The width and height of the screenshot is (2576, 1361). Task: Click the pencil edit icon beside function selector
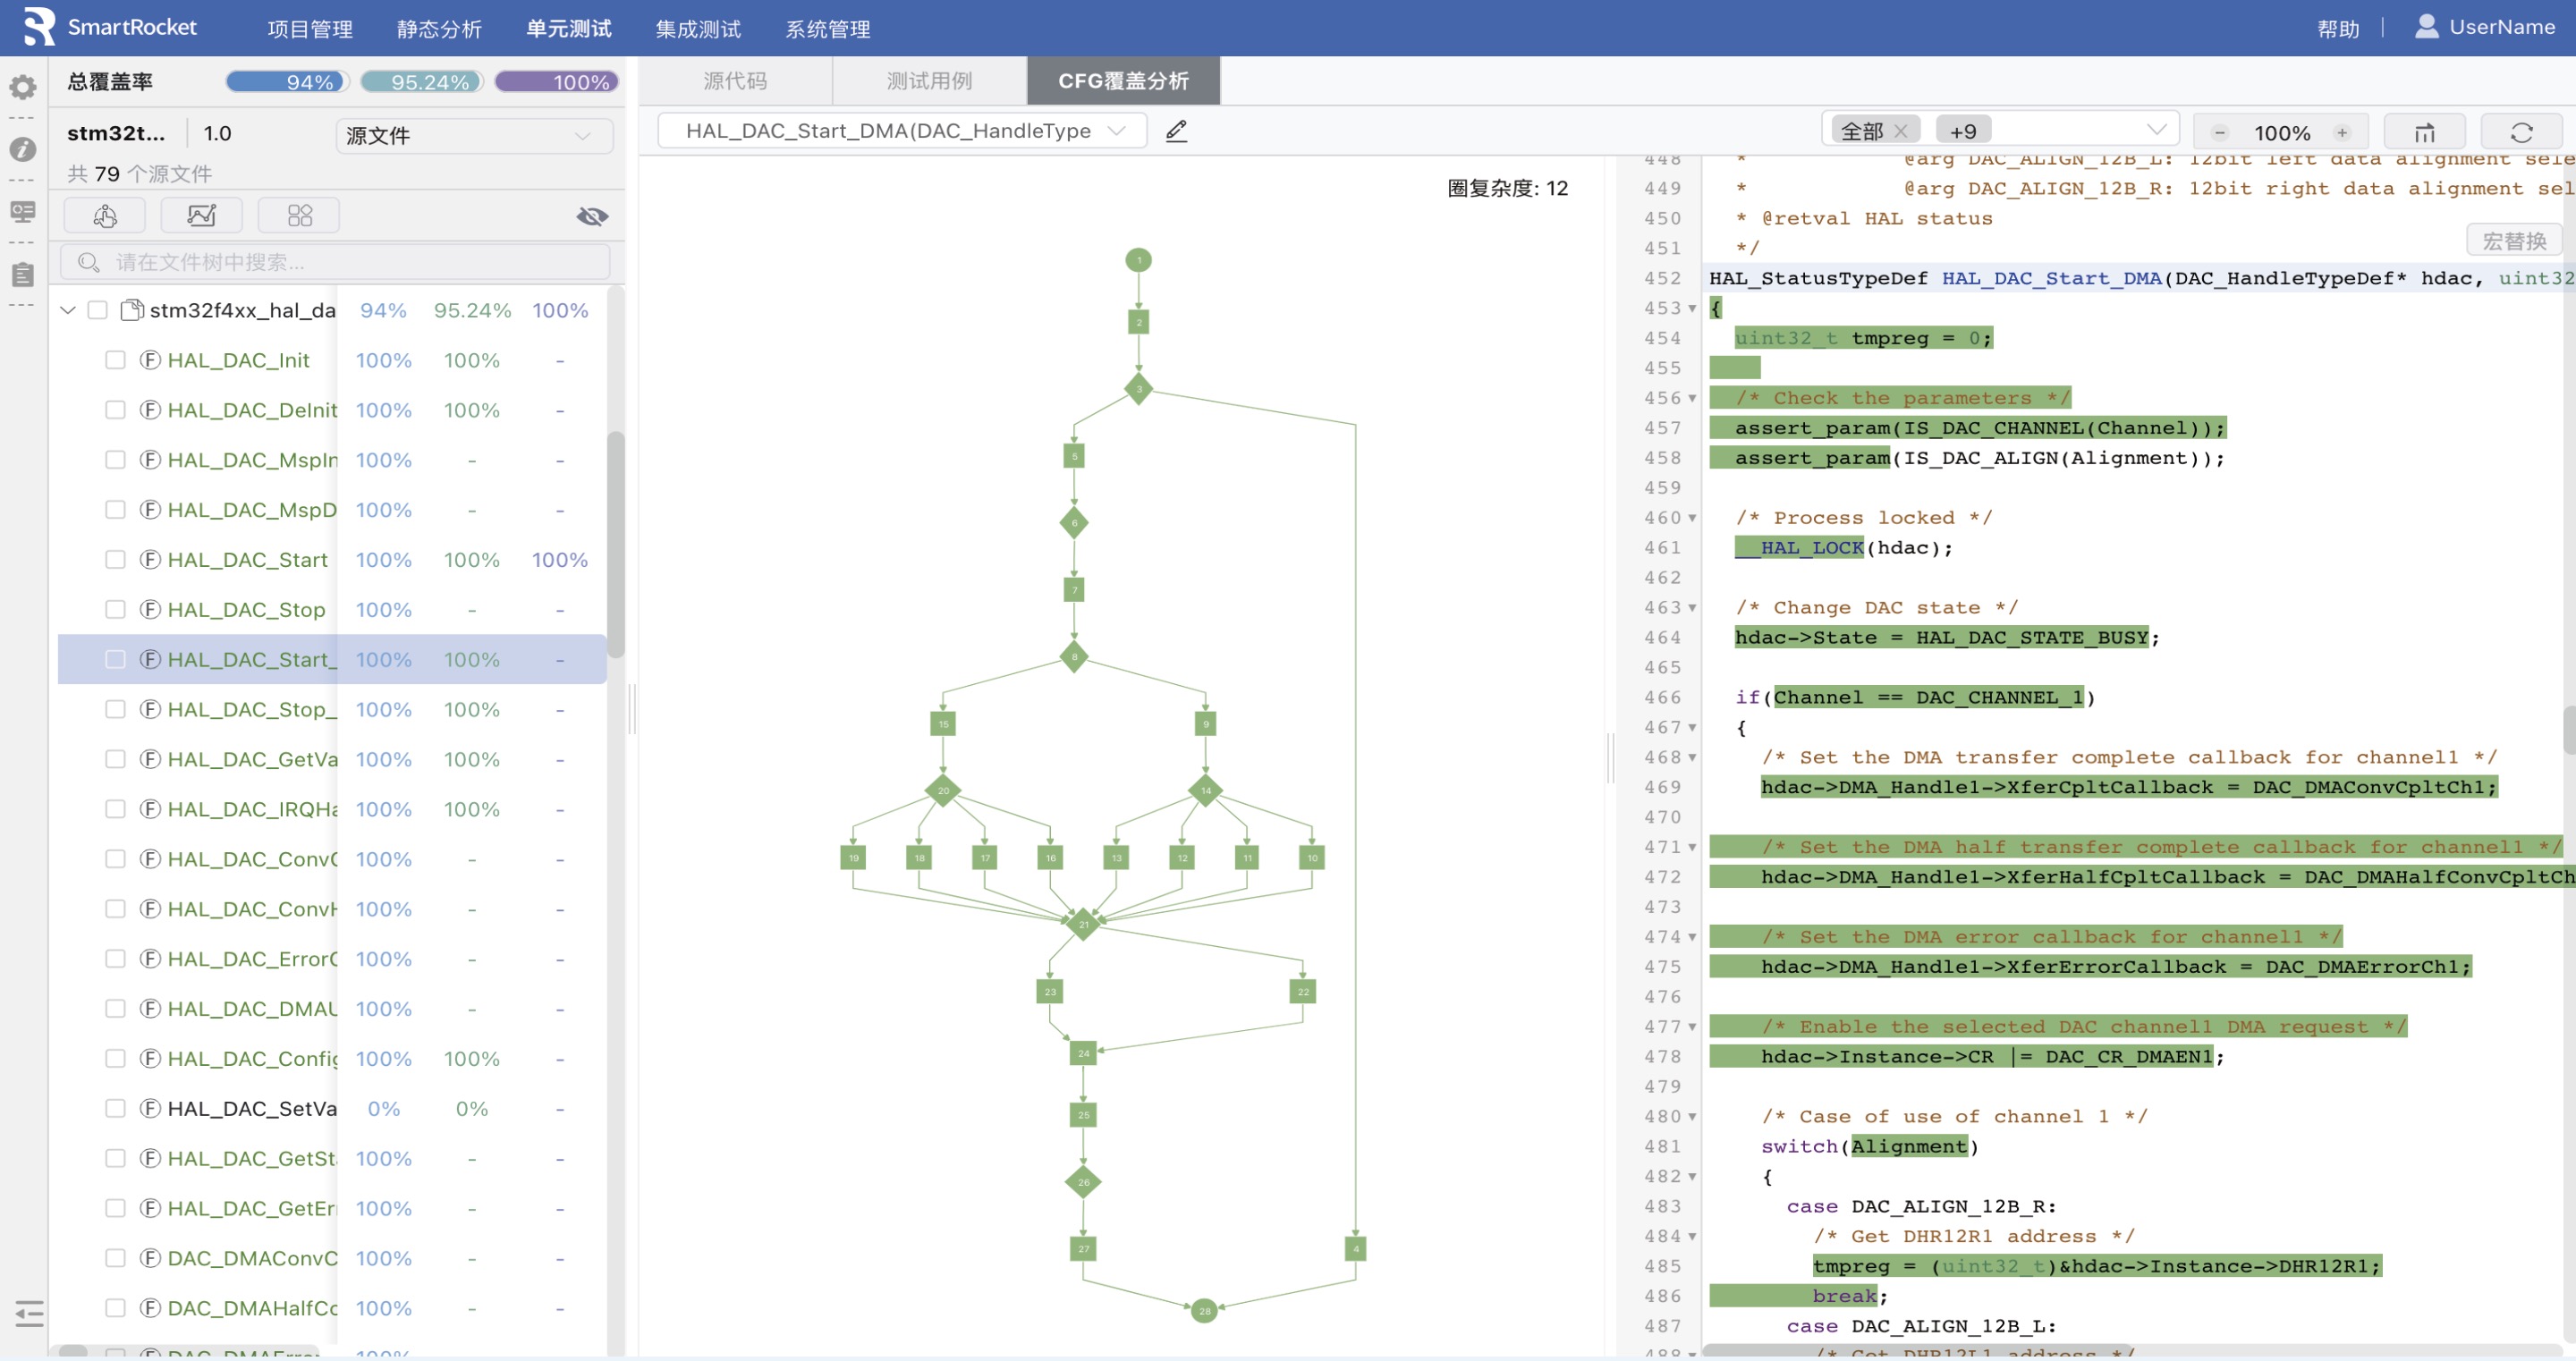[x=1176, y=131]
